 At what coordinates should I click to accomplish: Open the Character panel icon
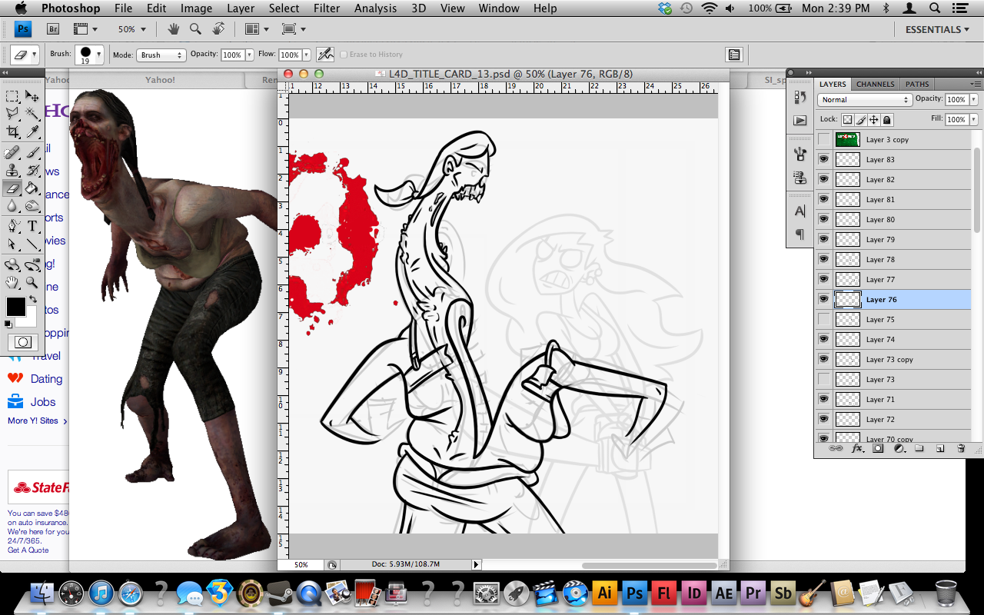pyautogui.click(x=800, y=211)
